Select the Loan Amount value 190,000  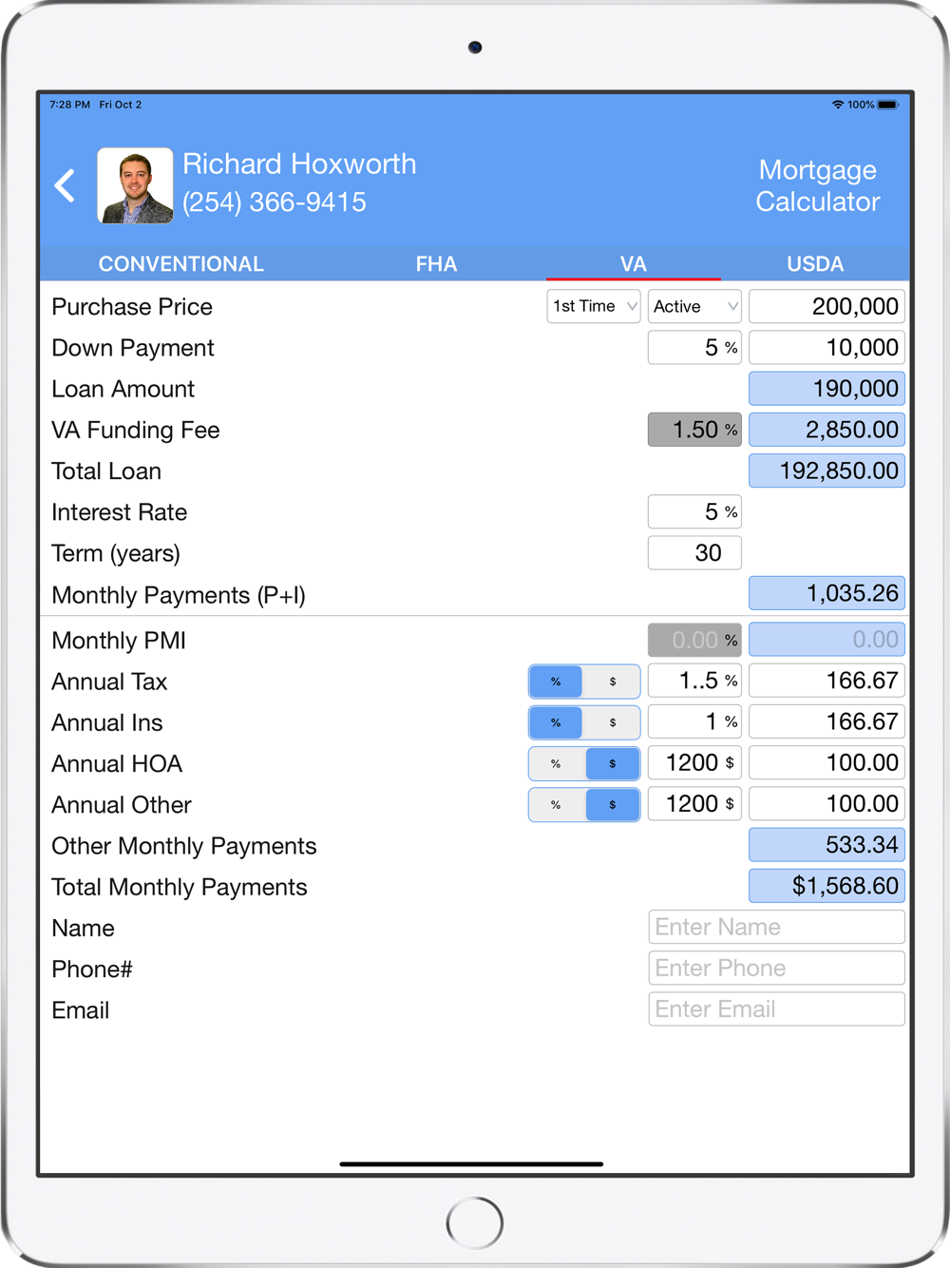pyautogui.click(x=826, y=388)
